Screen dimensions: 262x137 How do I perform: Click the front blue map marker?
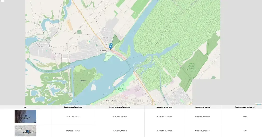click(x=110, y=47)
